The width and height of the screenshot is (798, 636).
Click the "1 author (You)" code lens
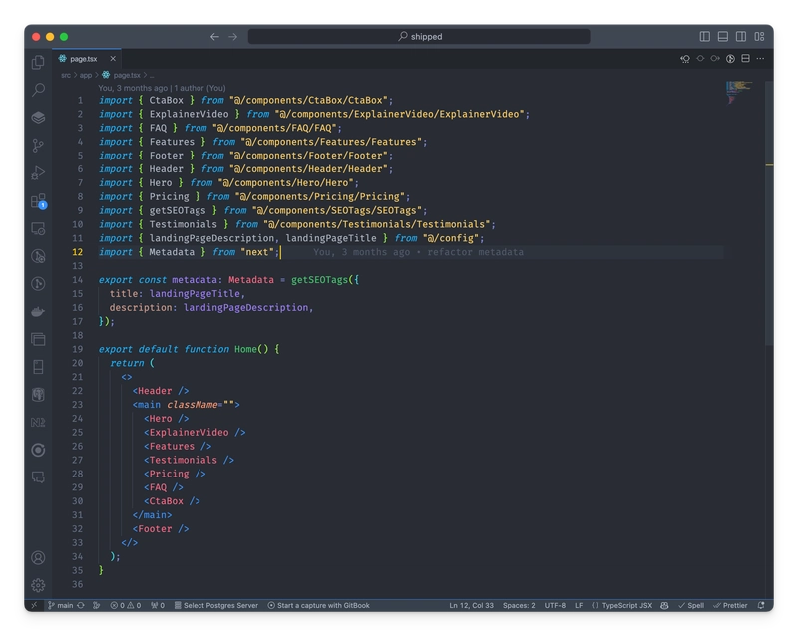coord(200,88)
